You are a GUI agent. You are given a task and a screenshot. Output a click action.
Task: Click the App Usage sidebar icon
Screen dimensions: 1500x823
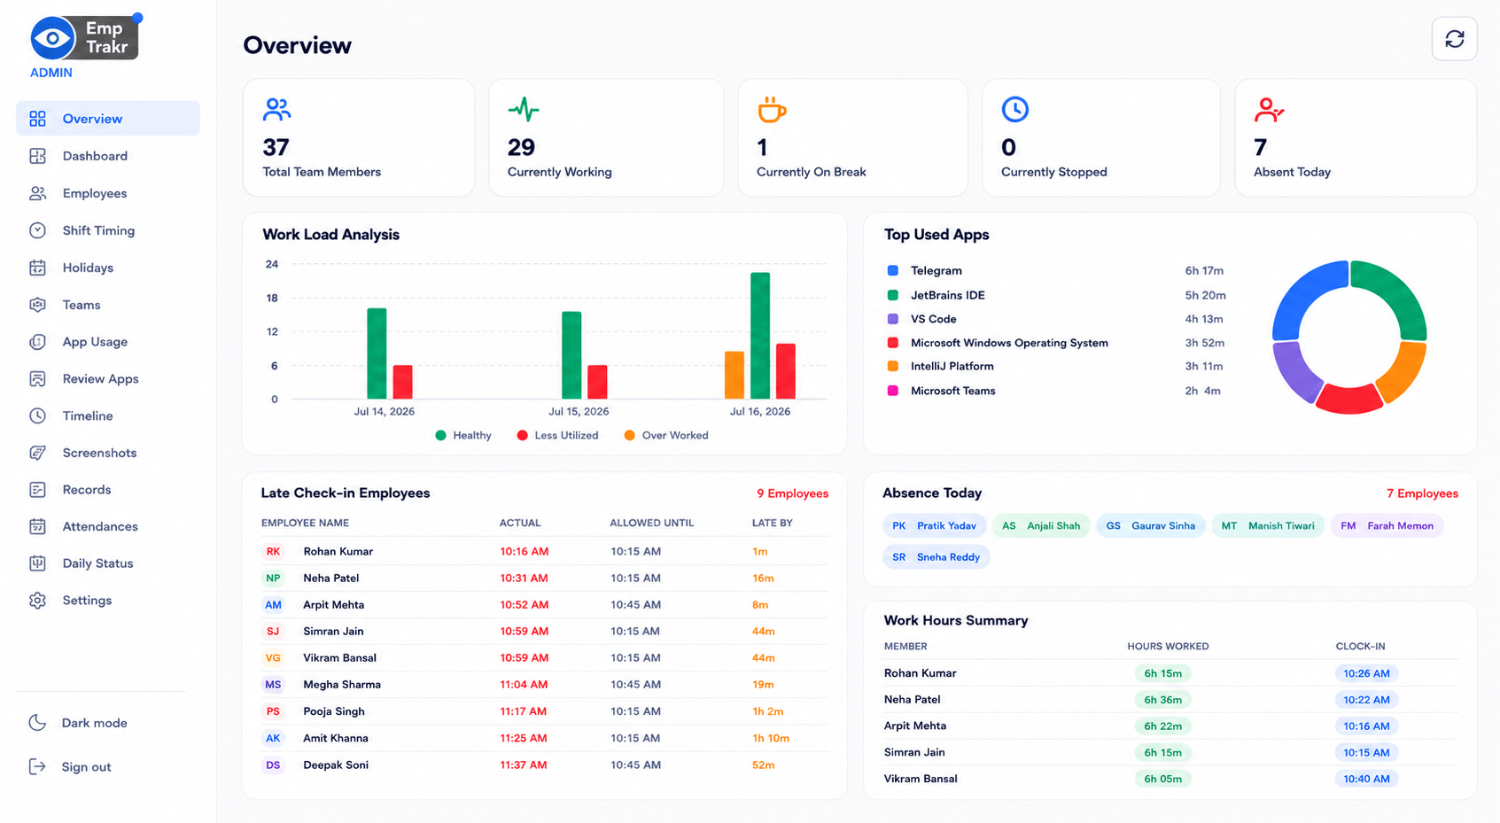[x=37, y=342]
